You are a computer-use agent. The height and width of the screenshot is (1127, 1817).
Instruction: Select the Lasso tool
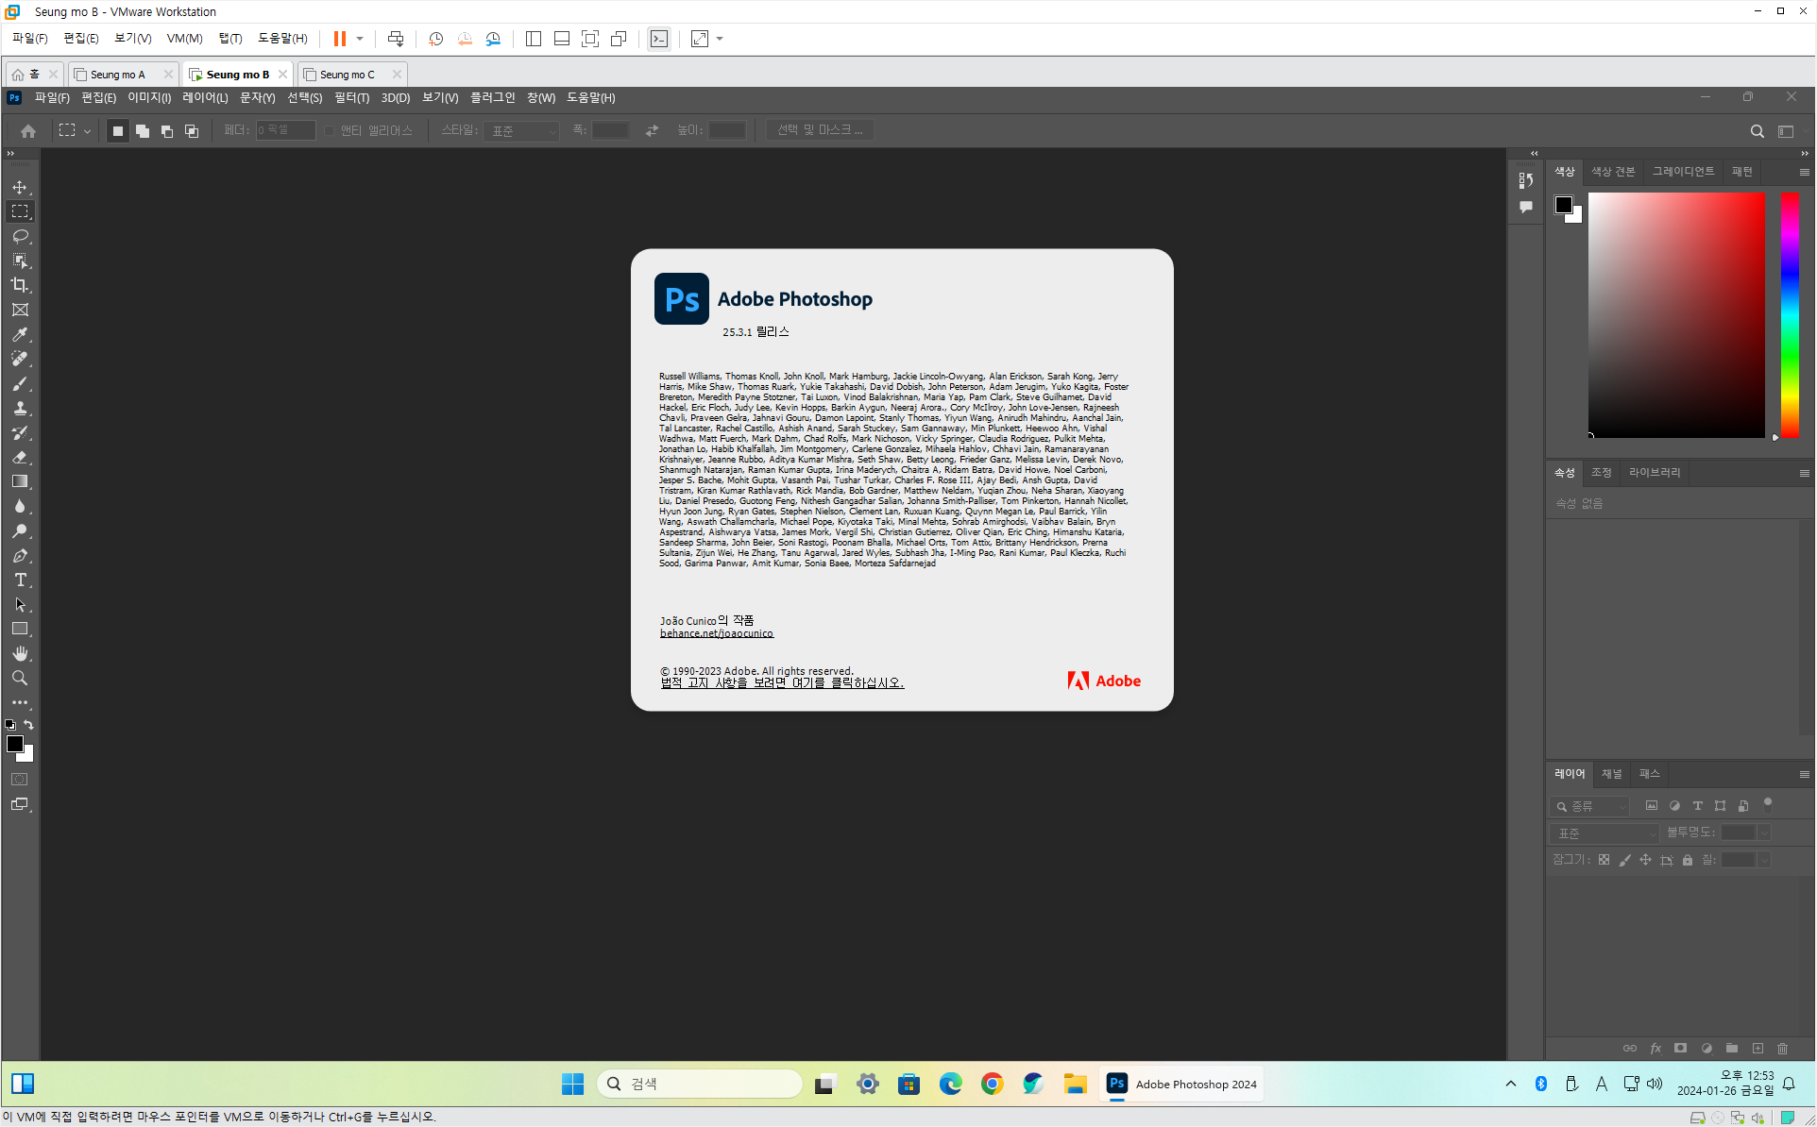(x=20, y=236)
